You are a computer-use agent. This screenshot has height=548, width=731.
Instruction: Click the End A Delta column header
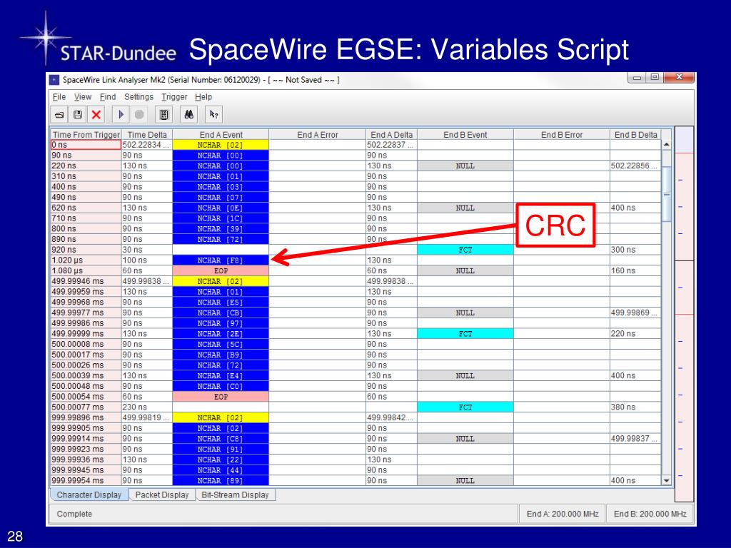[x=392, y=135]
